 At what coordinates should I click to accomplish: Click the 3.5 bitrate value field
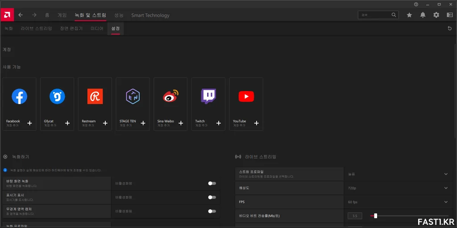click(x=355, y=216)
